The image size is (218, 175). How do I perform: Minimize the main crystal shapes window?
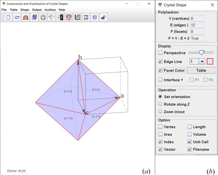pyautogui.click(x=127, y=4)
